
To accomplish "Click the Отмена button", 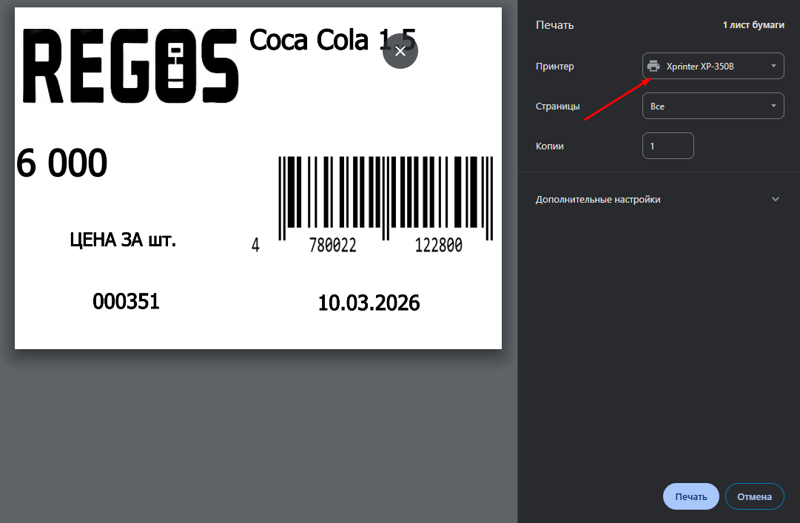I will click(754, 496).
